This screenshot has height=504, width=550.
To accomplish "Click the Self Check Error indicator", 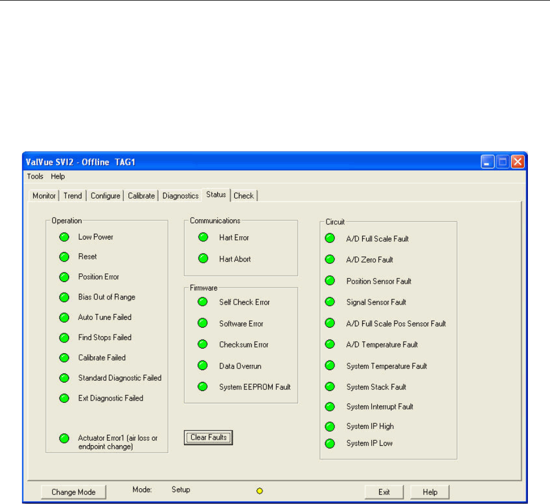I will (203, 302).
